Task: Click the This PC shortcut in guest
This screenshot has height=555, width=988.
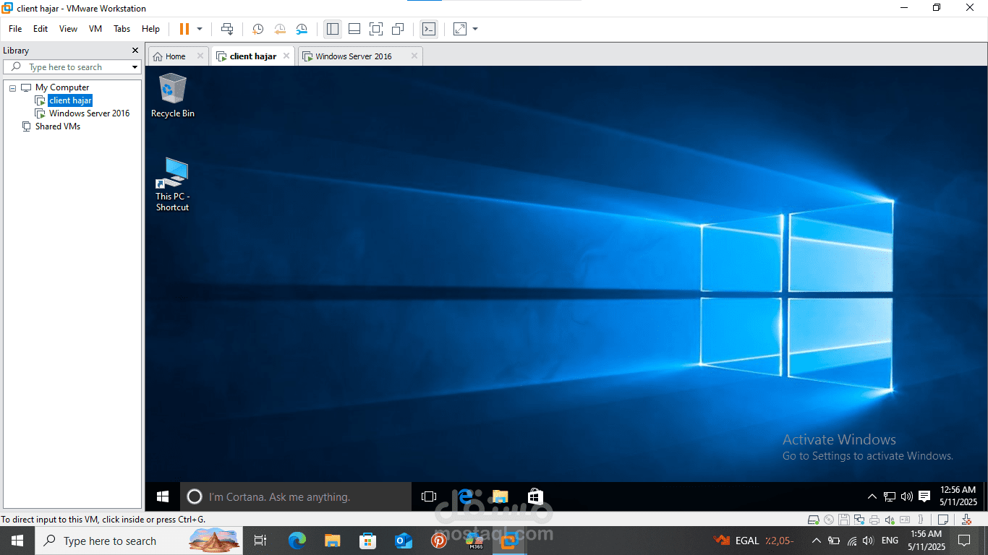Action: [172, 184]
